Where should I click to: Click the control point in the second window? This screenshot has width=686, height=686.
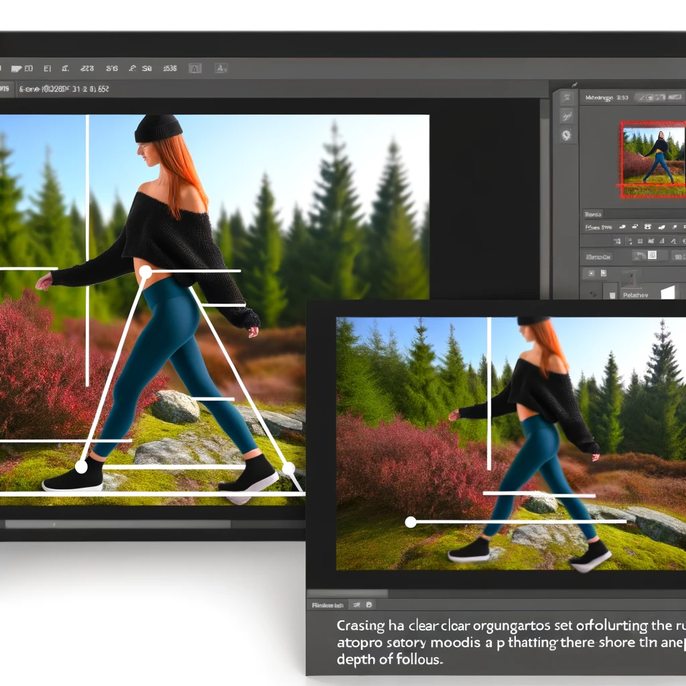411,522
